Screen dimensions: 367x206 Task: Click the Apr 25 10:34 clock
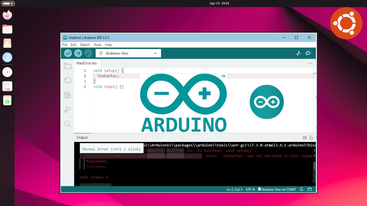click(219, 3)
